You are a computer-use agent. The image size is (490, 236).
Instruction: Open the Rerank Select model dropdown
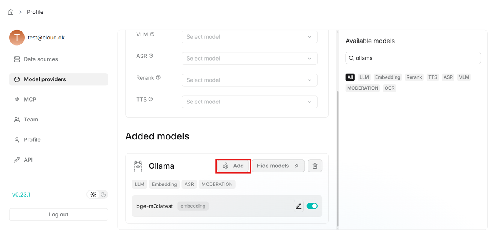click(249, 80)
